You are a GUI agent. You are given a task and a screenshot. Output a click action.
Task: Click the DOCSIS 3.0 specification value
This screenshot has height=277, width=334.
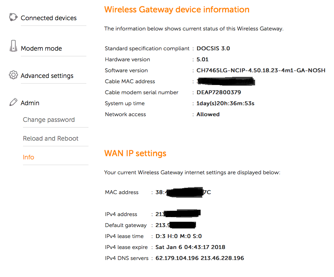point(213,49)
